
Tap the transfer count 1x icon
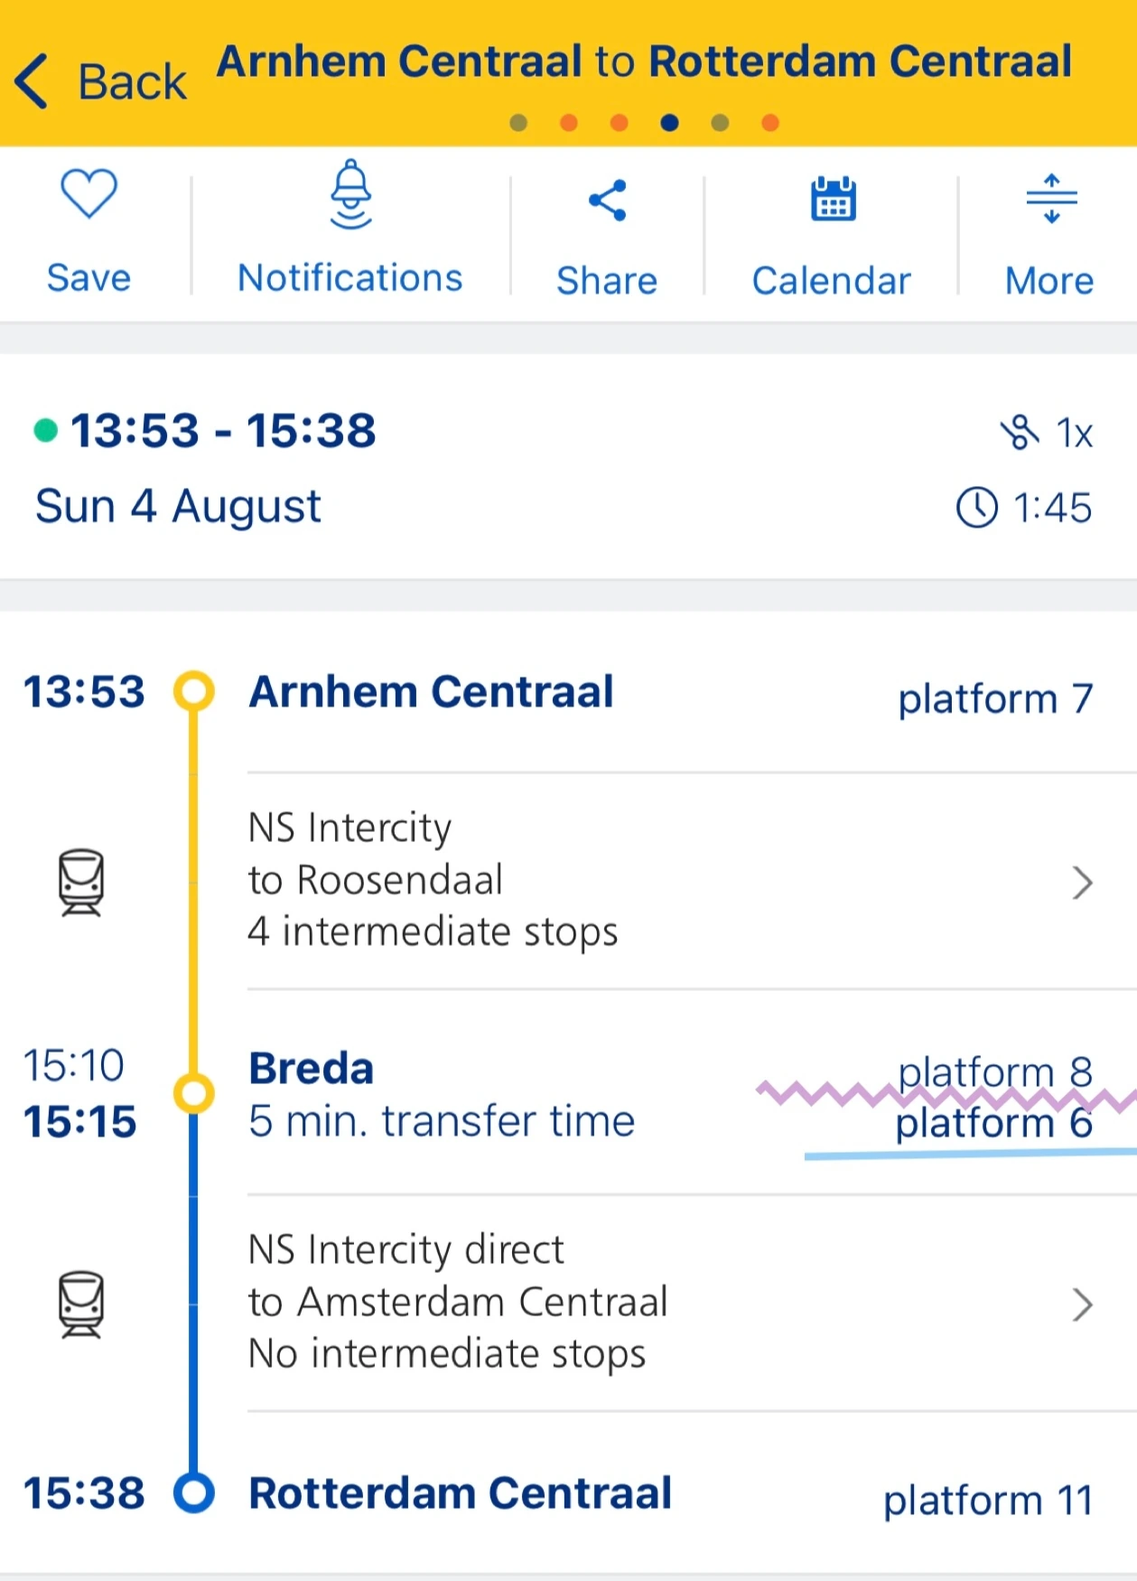(1021, 433)
